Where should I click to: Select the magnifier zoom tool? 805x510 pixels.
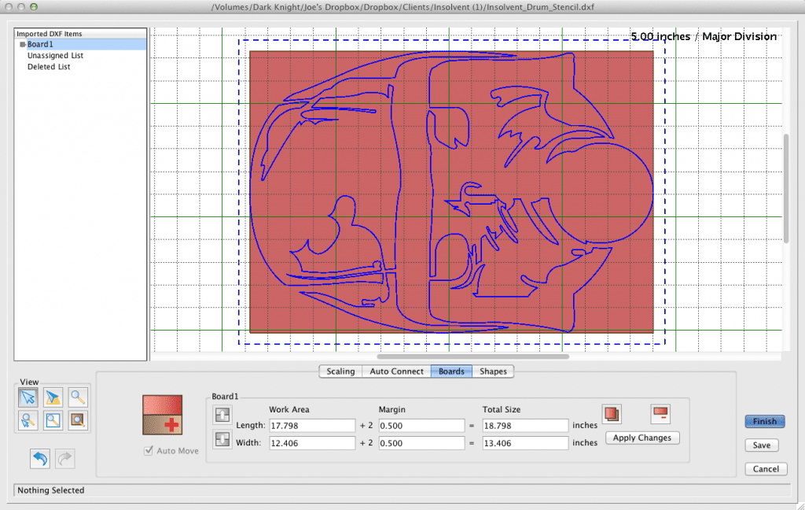coord(77,397)
